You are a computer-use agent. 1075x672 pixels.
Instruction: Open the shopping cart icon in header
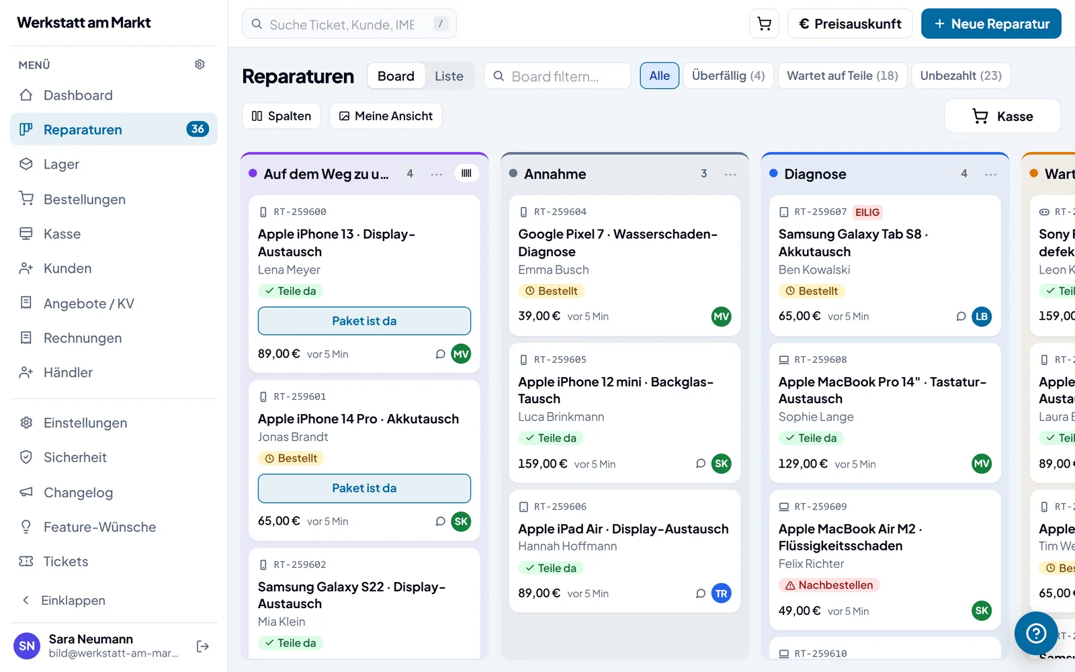click(764, 24)
